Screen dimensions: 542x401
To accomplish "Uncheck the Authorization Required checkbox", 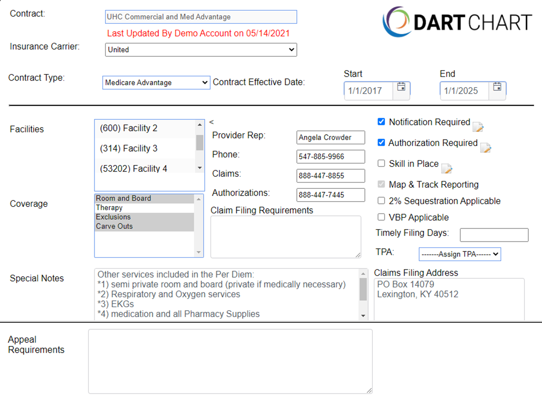I will (381, 142).
